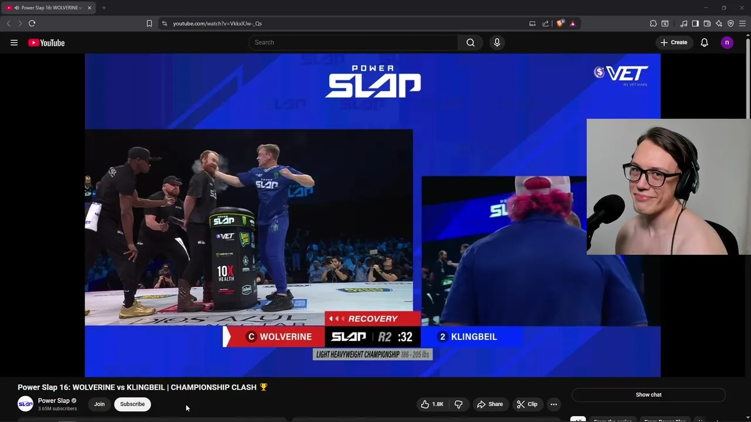Open the browser main hamburger menu
This screenshot has height=422, width=751.
click(x=742, y=23)
